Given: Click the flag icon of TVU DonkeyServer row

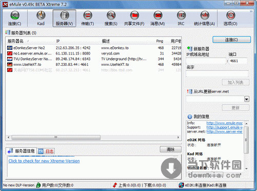Looking at the screenshot, I should tap(10, 59).
